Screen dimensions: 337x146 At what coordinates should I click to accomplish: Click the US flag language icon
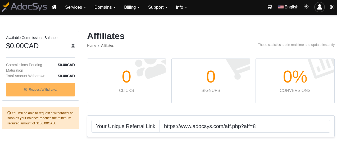click(x=281, y=7)
